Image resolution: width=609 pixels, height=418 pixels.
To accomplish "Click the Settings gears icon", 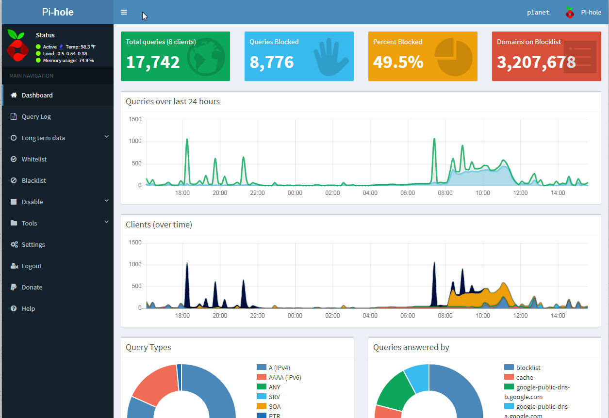I will pyautogui.click(x=14, y=244).
